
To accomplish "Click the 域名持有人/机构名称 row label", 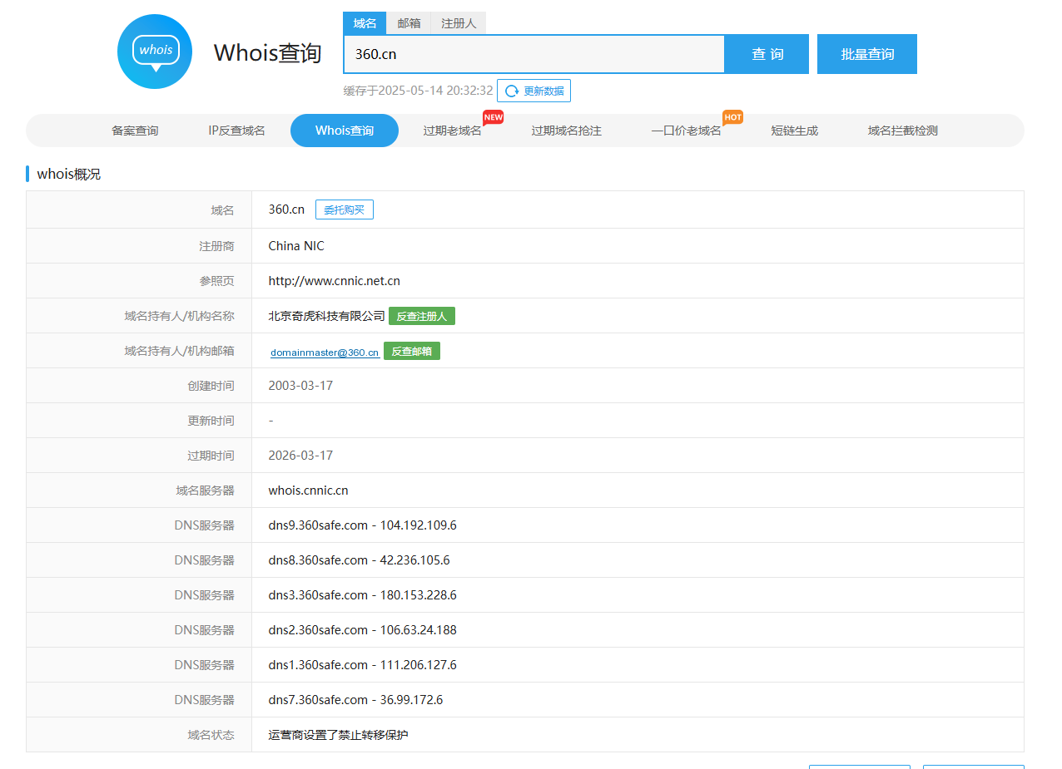I will point(179,316).
